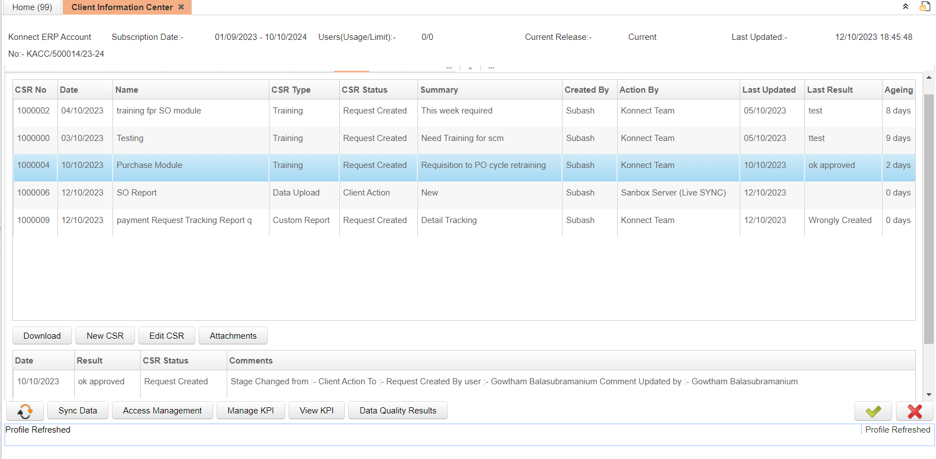The height and width of the screenshot is (459, 936).
Task: Click the green checkmark confirm button
Action: (873, 411)
